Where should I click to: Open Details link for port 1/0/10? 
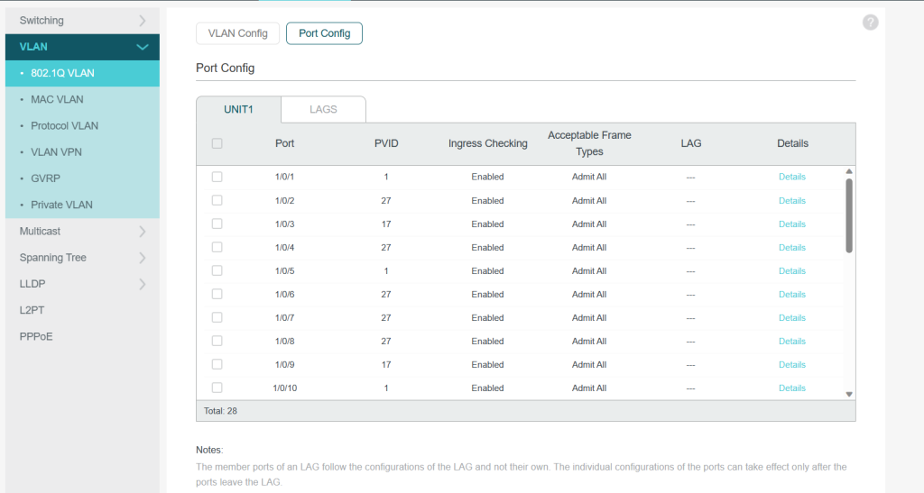click(792, 388)
